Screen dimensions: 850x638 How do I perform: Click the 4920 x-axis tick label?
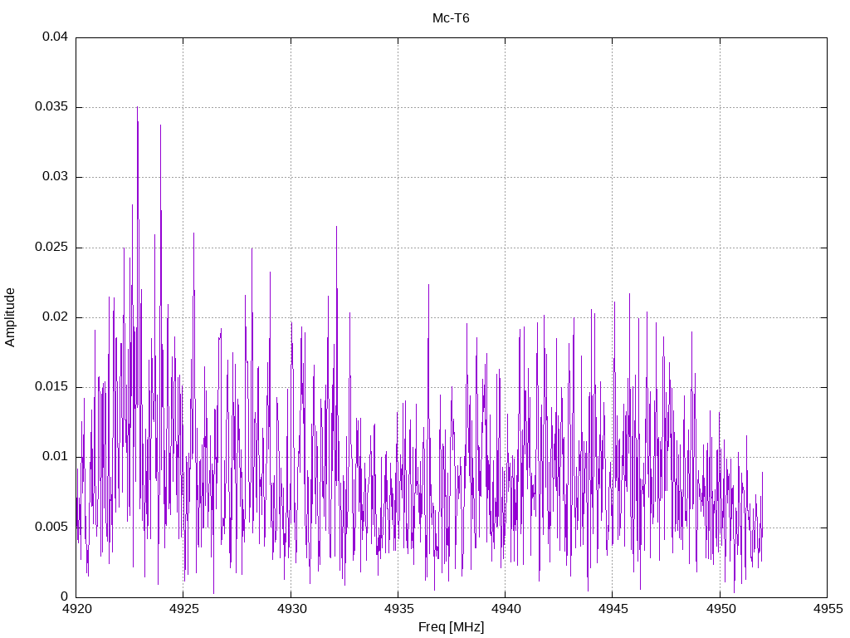coord(76,609)
